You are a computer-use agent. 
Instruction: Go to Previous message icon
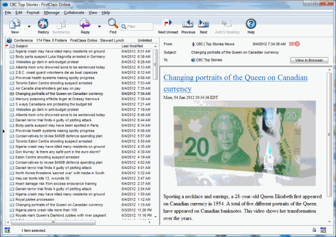188,24
